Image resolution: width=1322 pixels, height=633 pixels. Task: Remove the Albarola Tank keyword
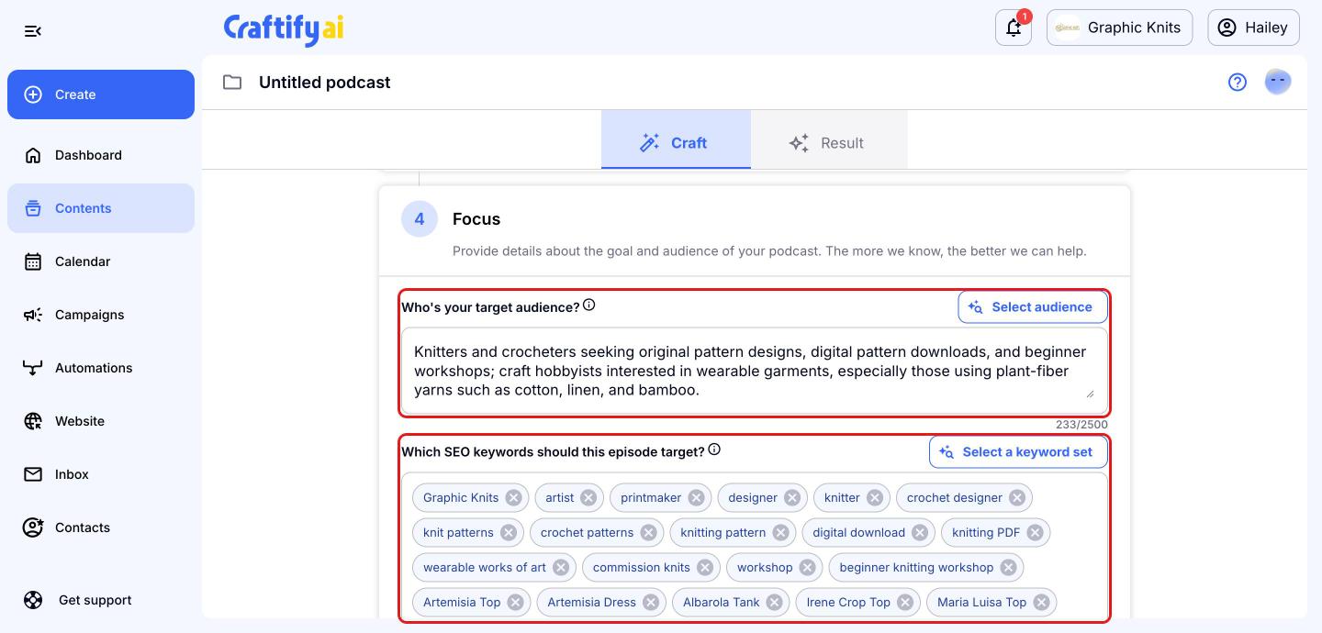coord(775,603)
